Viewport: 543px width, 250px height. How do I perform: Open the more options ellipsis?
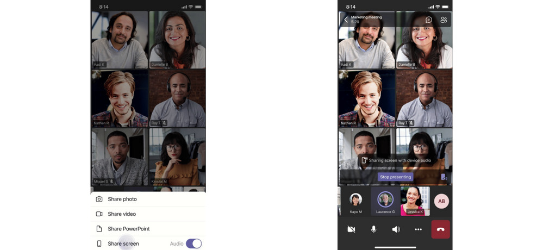[418, 229]
